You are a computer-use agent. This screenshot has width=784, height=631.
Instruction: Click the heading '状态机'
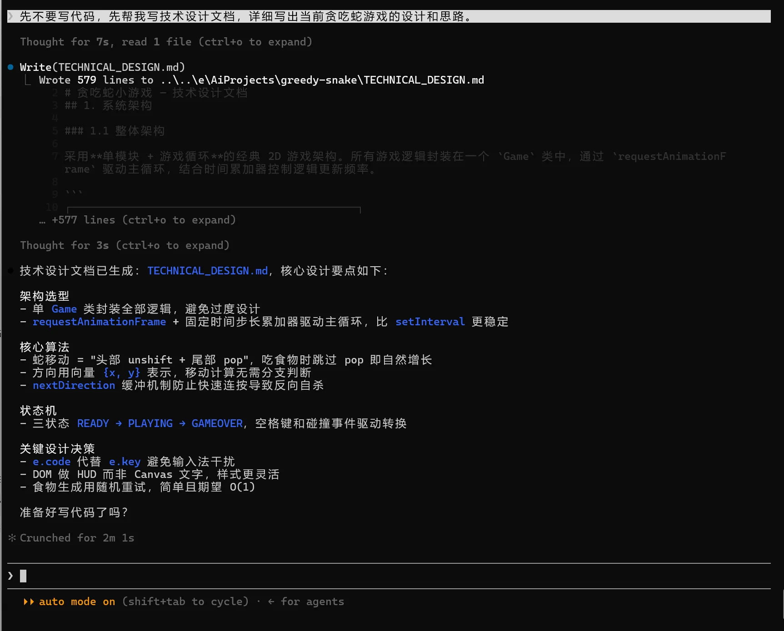point(38,411)
